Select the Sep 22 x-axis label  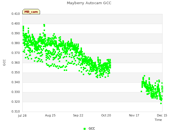(78, 115)
